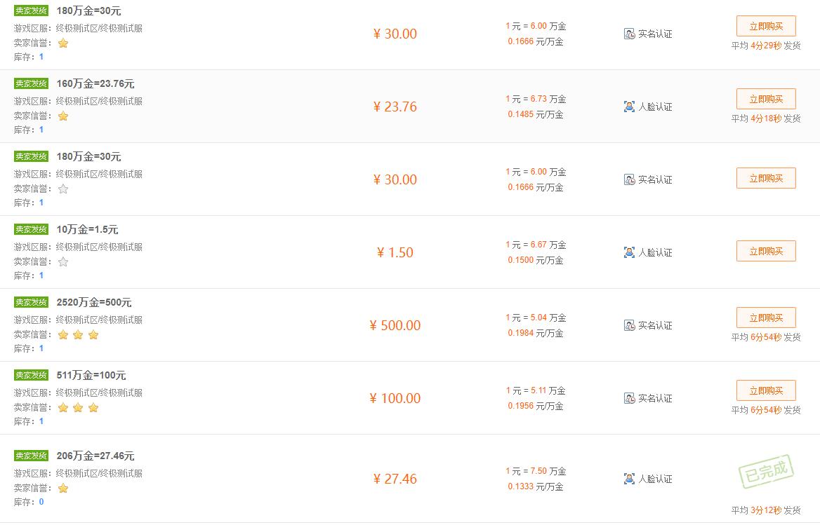Click the 已完成 stamp on last listing
Screen dimensions: 820x525
click(x=765, y=472)
